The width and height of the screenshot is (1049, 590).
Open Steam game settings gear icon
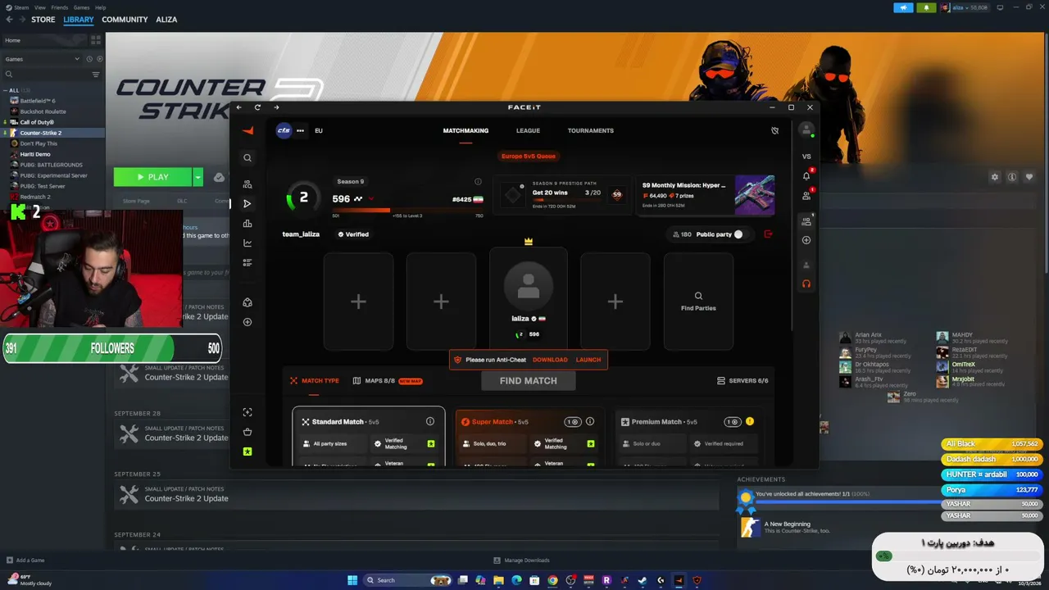click(x=995, y=177)
